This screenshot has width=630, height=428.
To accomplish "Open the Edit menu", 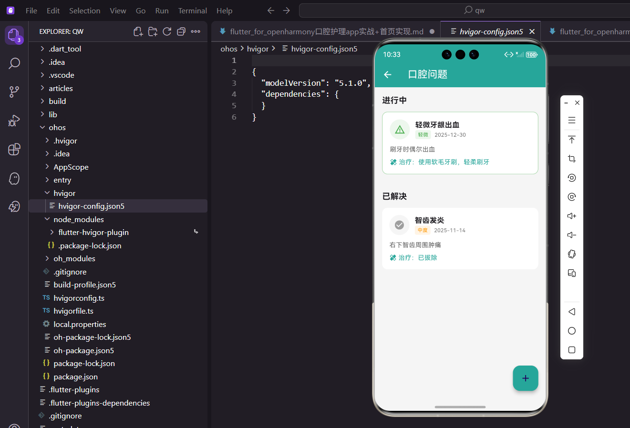I will pos(53,10).
